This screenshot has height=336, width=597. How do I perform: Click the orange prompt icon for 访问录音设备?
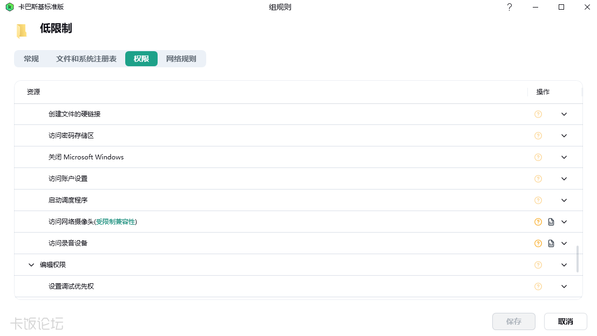[x=538, y=243]
